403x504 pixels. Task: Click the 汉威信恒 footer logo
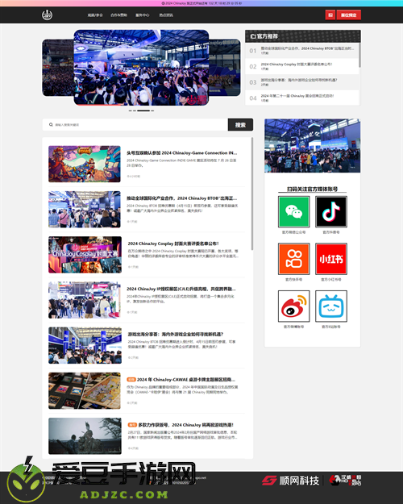(346, 481)
